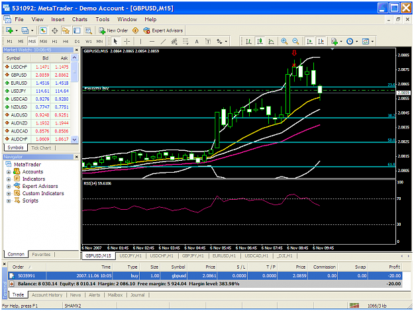Image resolution: width=414 pixels, height=311 pixels.
Task: Toggle the M5 timeframe button
Action: click(x=21, y=42)
